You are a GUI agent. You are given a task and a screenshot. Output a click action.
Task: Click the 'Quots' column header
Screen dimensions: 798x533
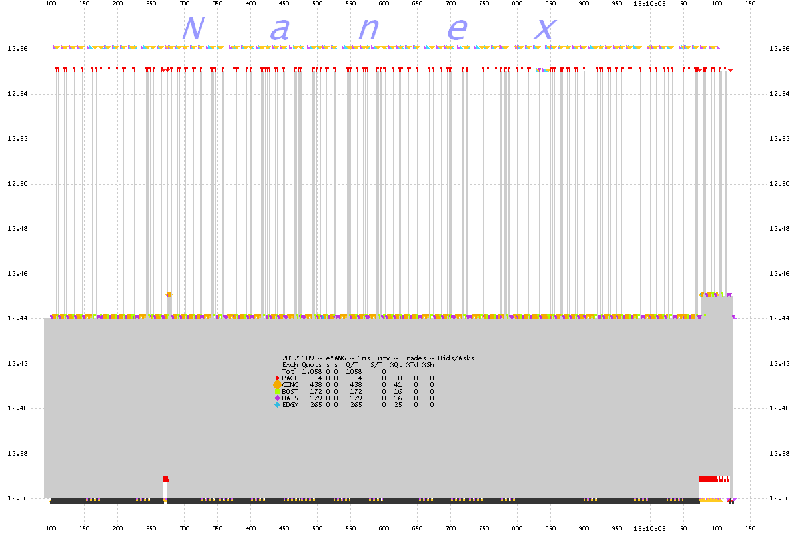[x=312, y=365]
